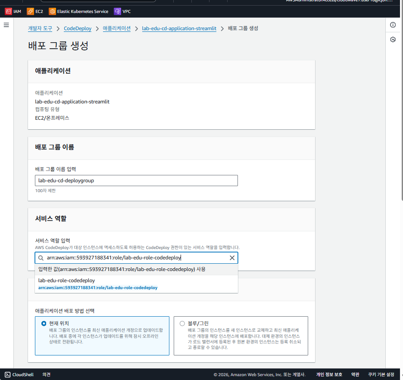Click the 'EC2/온프레미스' compute type value
This screenshot has width=403, height=380.
pos(52,118)
